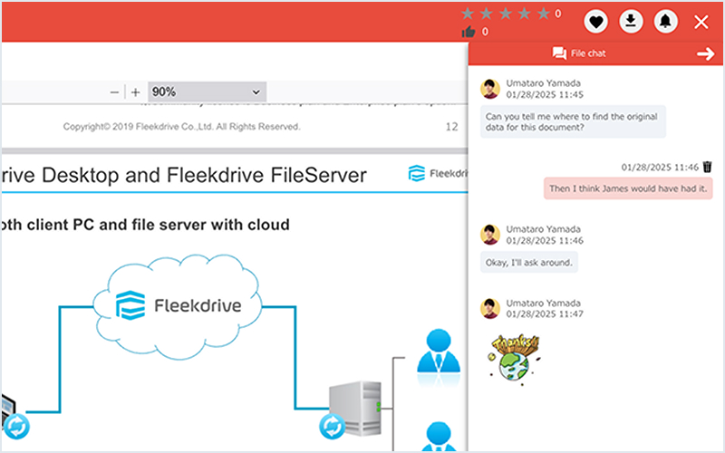Viewport: 725px width, 453px height.
Task: Click the third rating star
Action: click(x=506, y=14)
